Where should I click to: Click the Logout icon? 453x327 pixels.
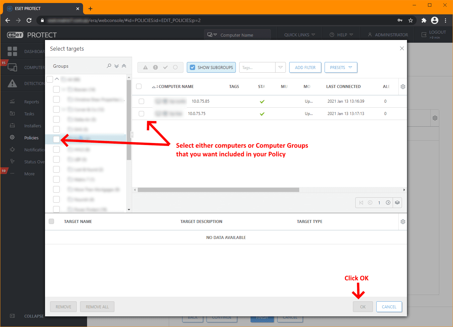pos(424,35)
